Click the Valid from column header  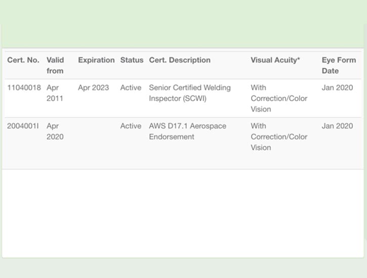coord(55,65)
